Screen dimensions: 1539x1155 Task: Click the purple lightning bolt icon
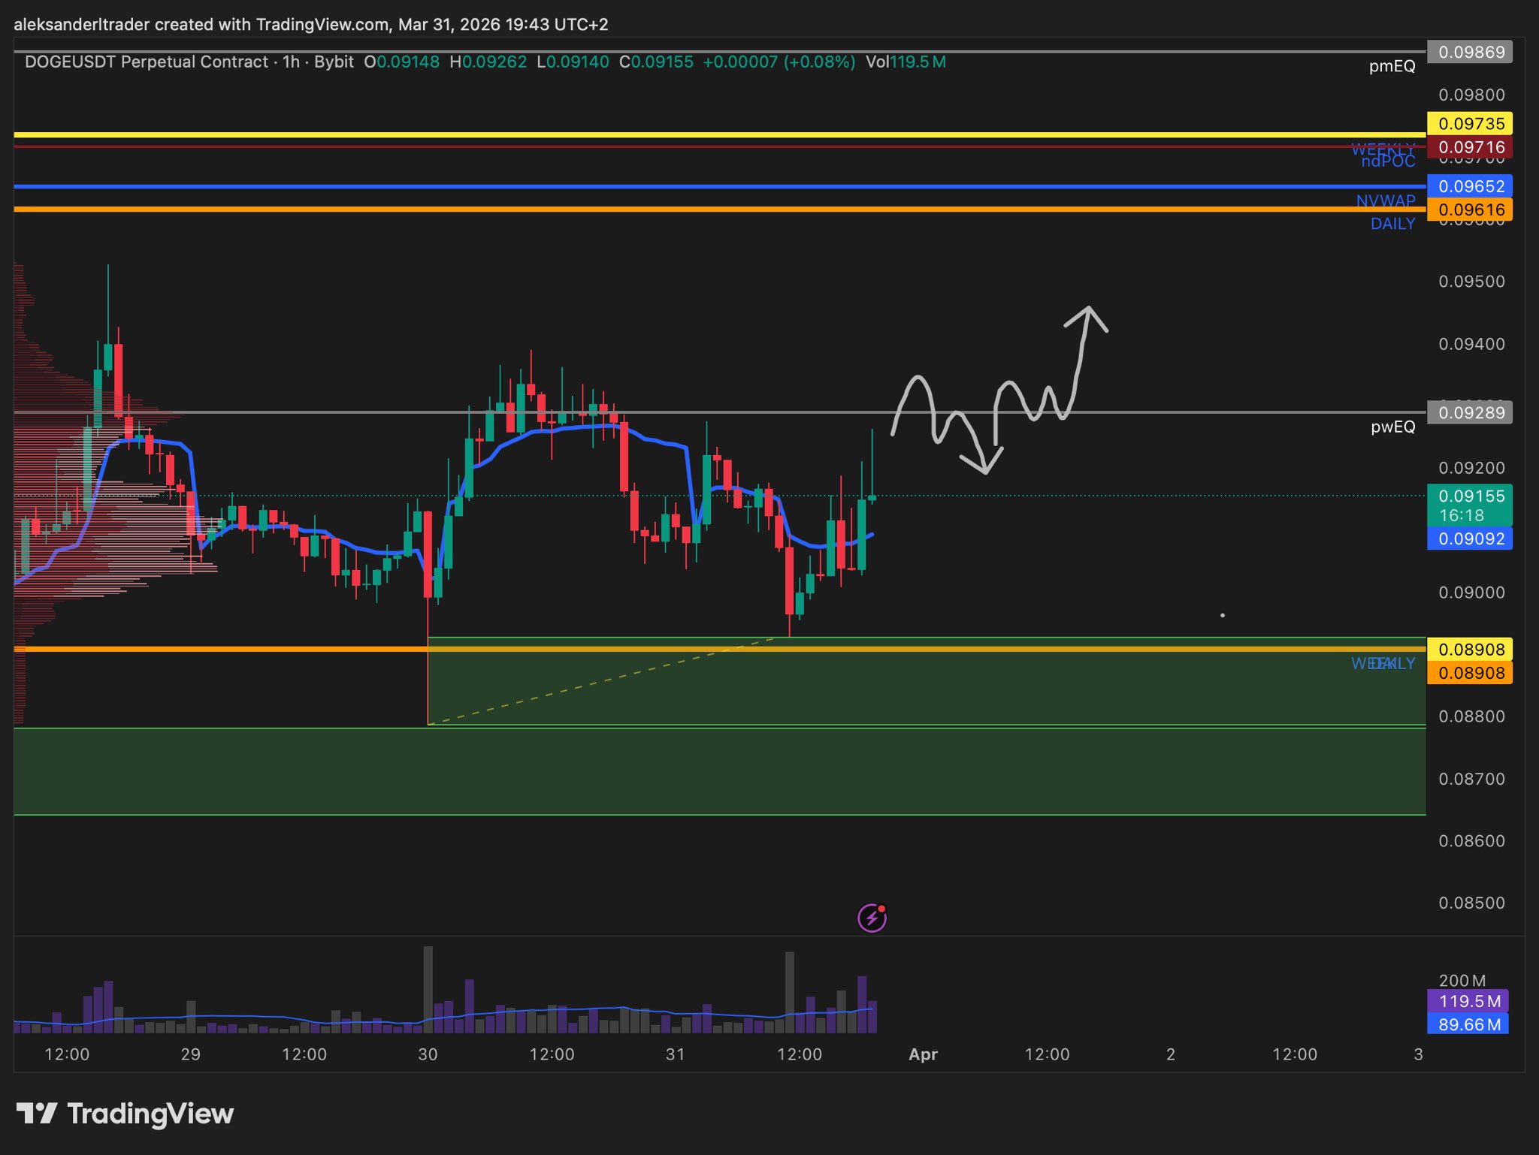click(872, 918)
